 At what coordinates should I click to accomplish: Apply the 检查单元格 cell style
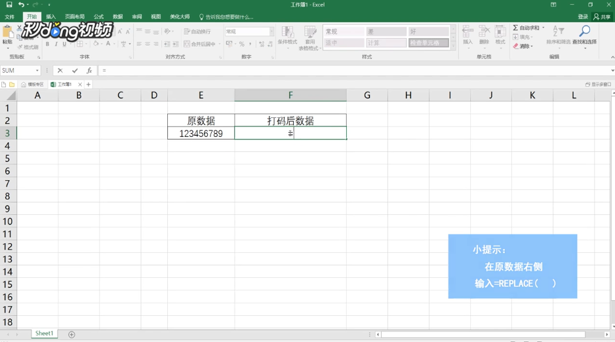[x=428, y=43]
